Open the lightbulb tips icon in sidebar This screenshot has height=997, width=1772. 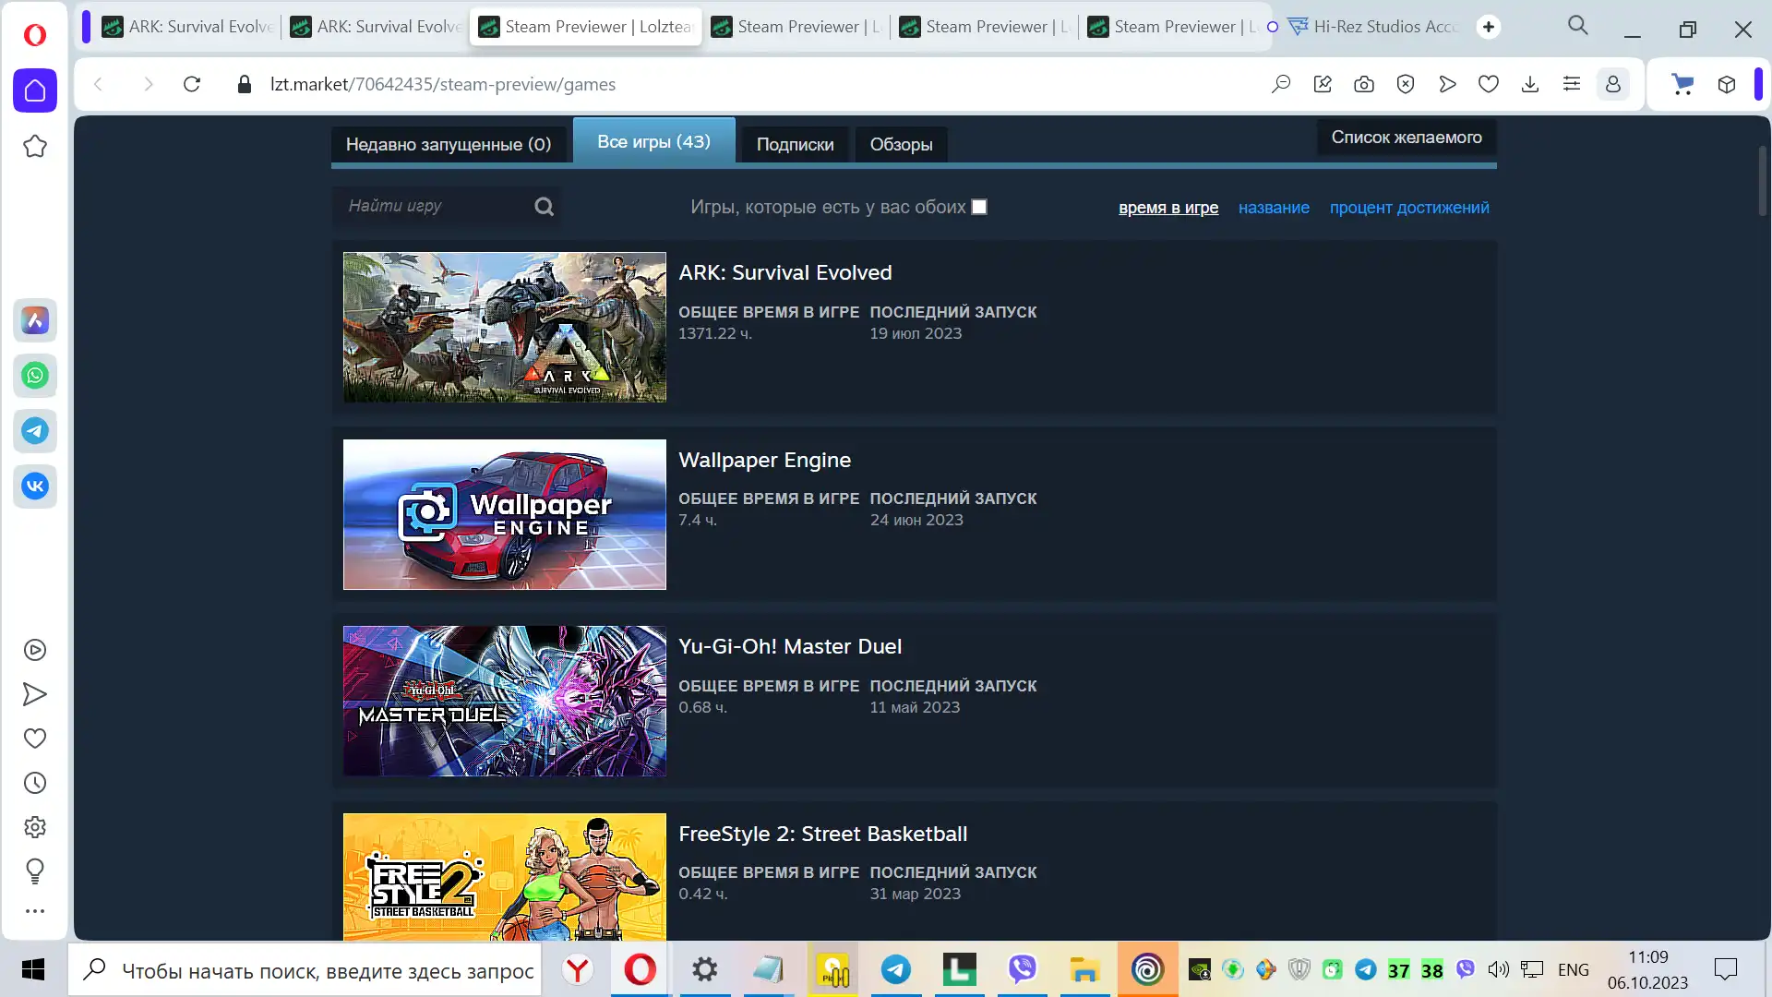pos(35,871)
